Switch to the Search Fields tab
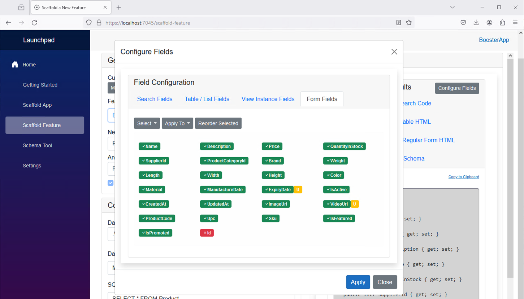This screenshot has height=299, width=524. [155, 99]
